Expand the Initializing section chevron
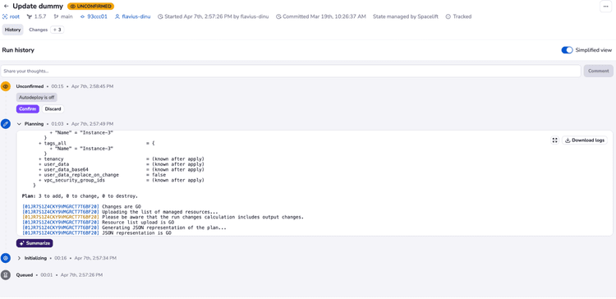Image resolution: width=616 pixels, height=299 pixels. 19,258
